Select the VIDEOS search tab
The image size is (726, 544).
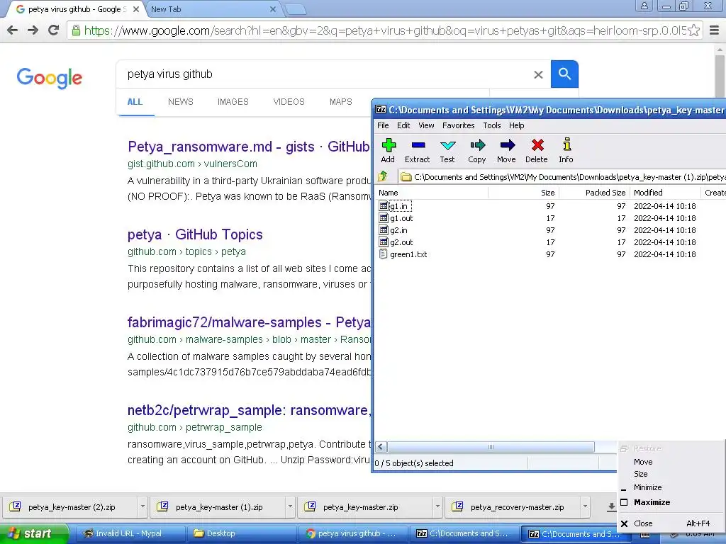point(289,102)
